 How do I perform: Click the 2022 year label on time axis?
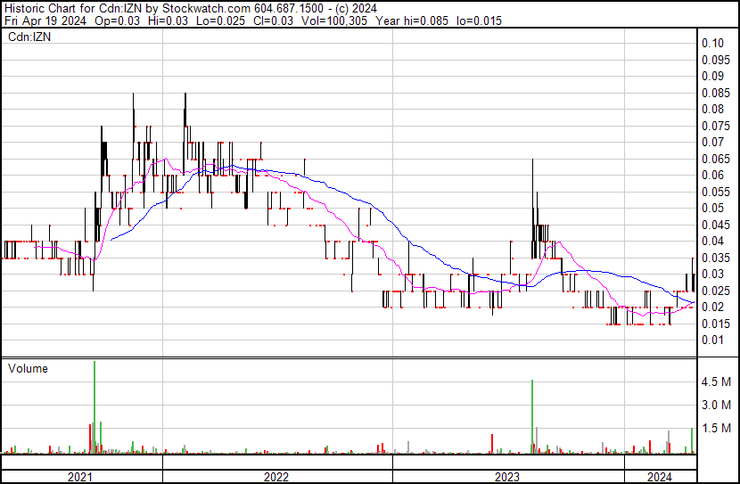(x=276, y=477)
